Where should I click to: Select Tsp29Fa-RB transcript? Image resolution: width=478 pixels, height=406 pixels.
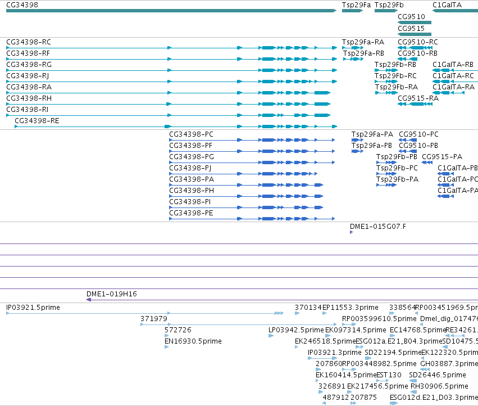[353, 59]
